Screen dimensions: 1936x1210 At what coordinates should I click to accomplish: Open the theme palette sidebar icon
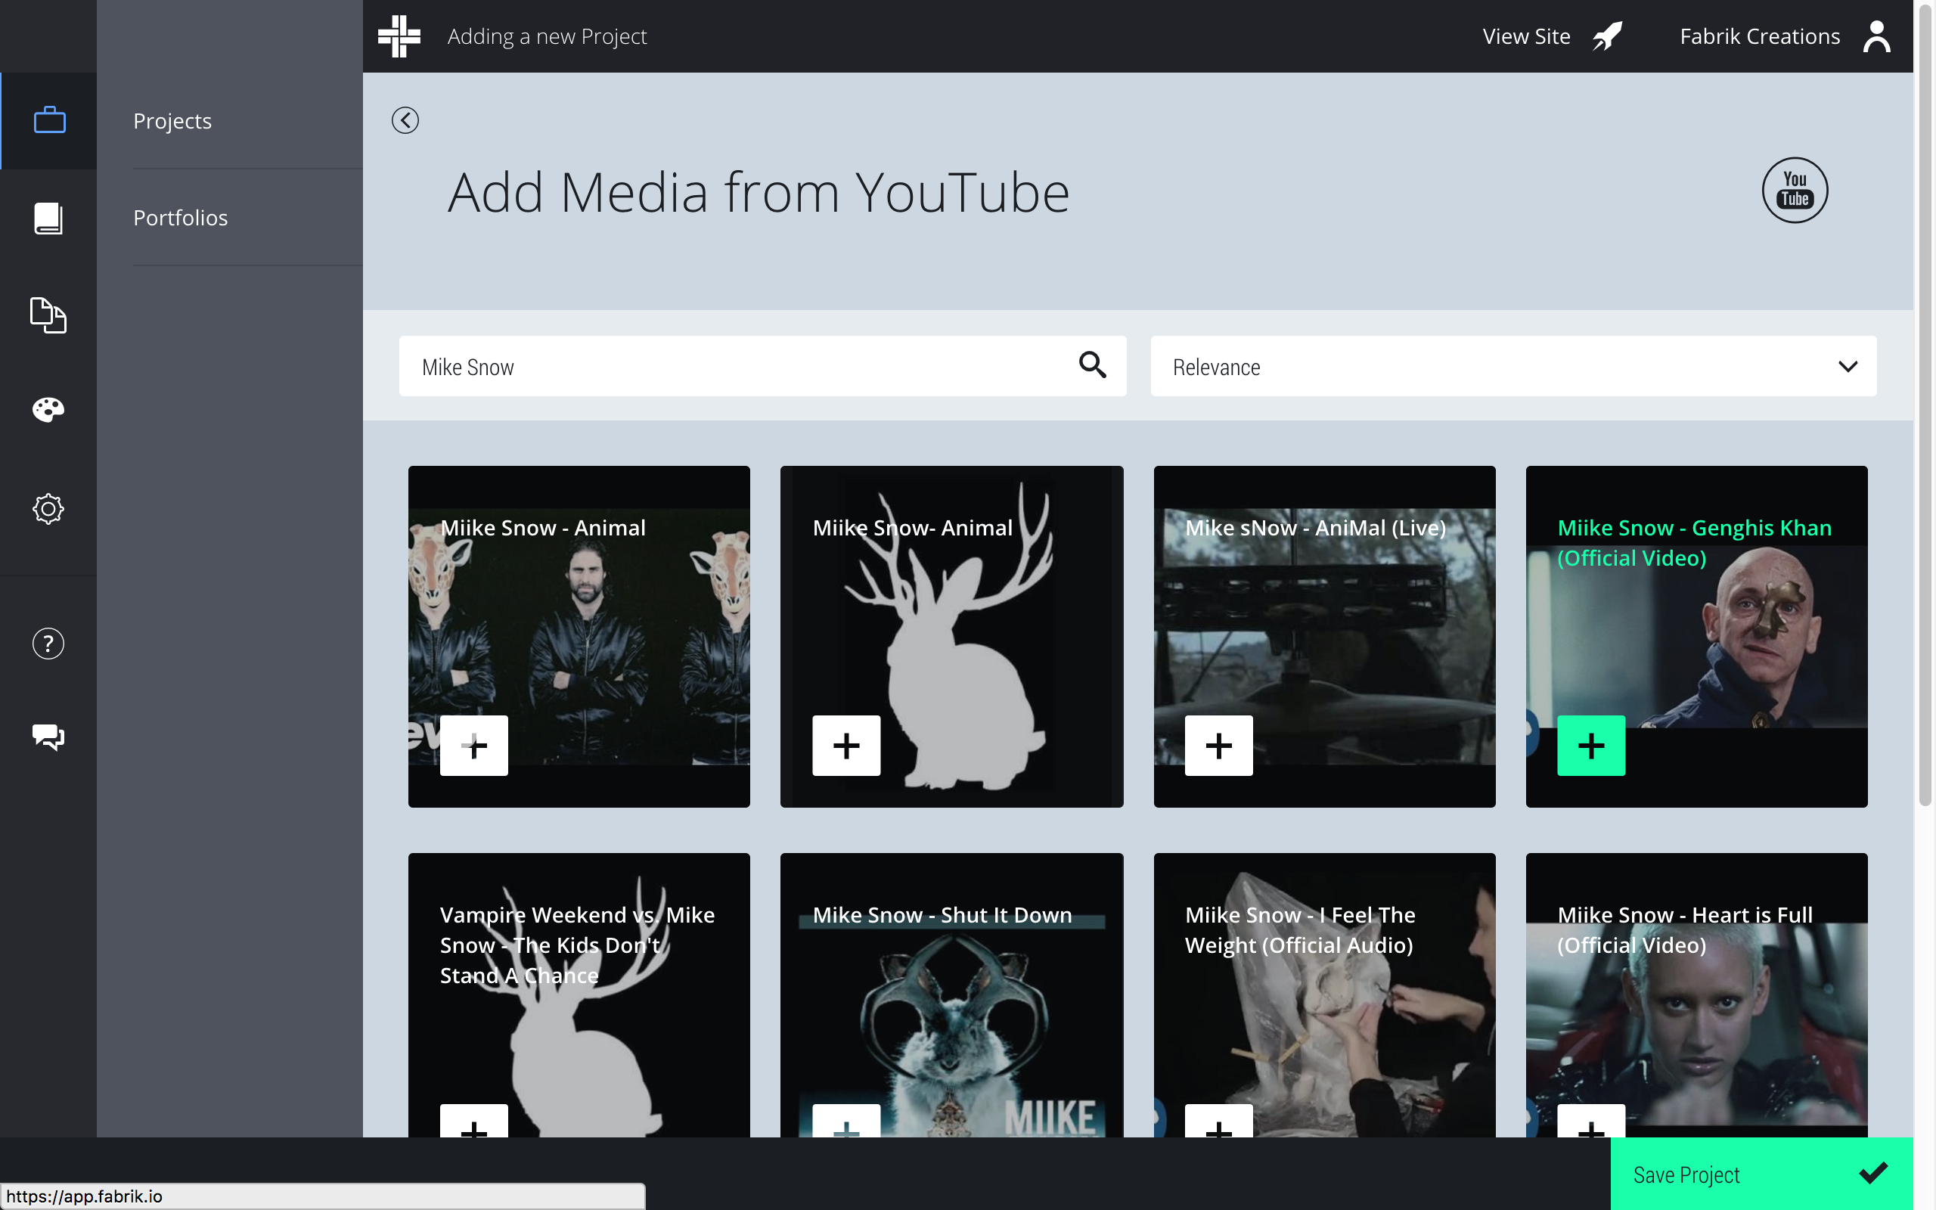49,411
